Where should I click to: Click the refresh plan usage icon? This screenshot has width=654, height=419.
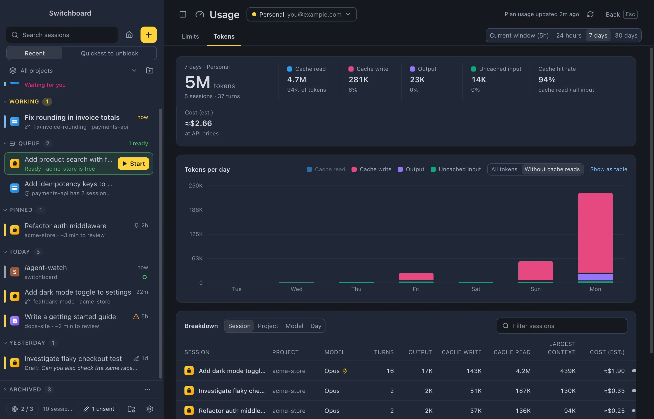(x=590, y=14)
